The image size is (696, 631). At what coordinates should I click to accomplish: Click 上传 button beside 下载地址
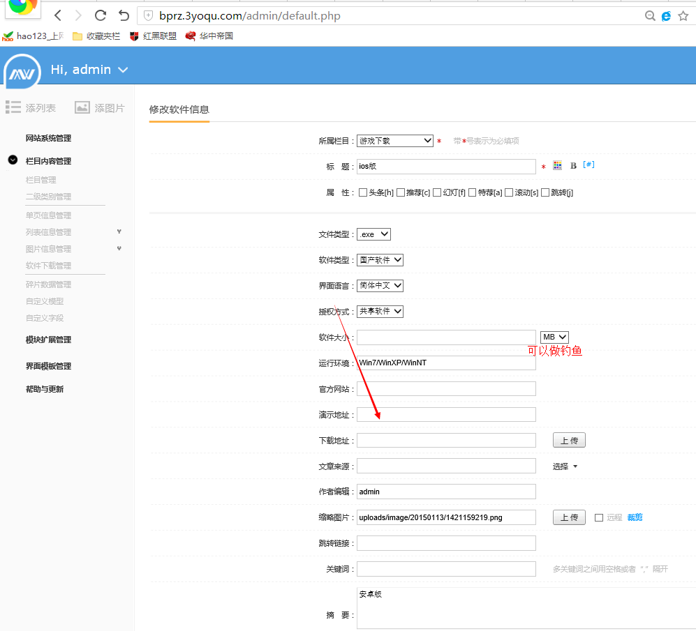tap(569, 441)
